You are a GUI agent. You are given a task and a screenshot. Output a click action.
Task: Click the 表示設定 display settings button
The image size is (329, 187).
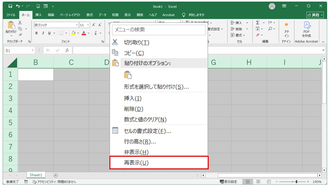click(x=228, y=182)
